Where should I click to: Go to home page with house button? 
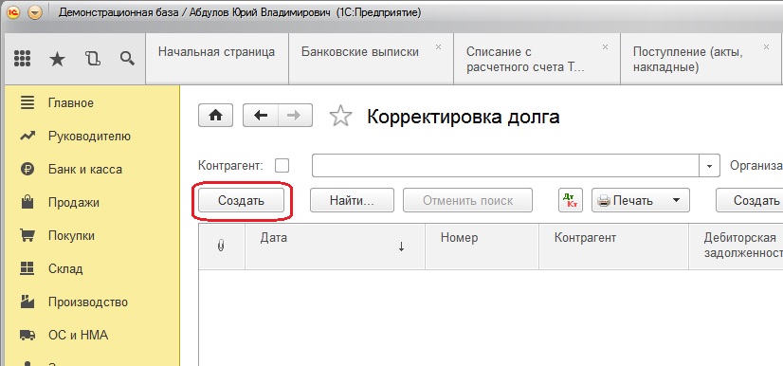[215, 116]
